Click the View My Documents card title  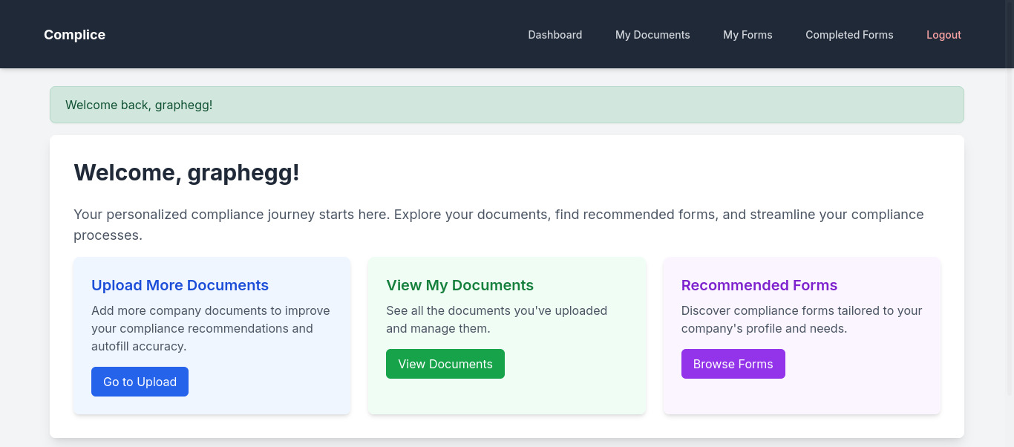459,285
